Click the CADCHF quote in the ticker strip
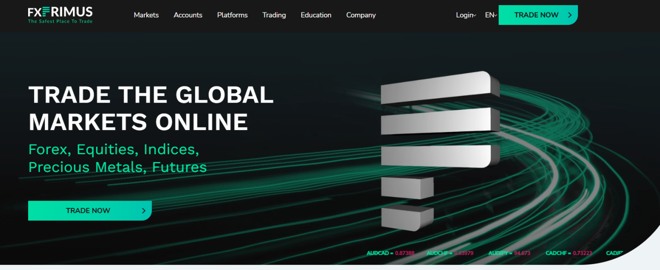The image size is (660, 270). point(569,253)
